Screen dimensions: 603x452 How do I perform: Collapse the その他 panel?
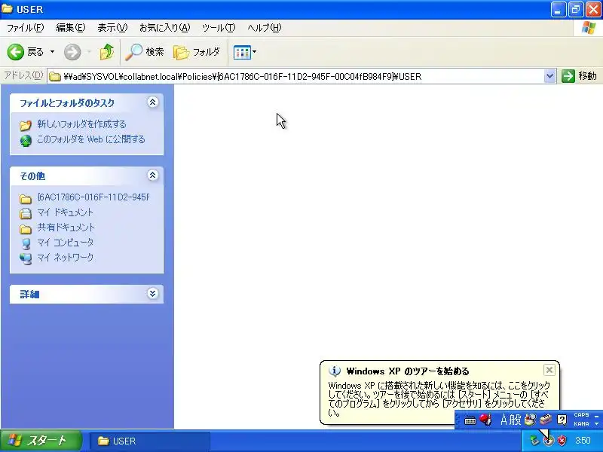pyautogui.click(x=153, y=176)
